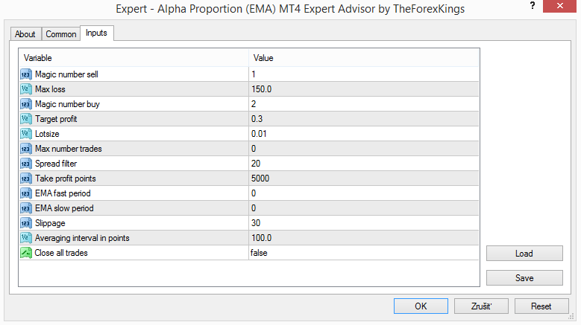Switch to the About tab

[x=25, y=34]
